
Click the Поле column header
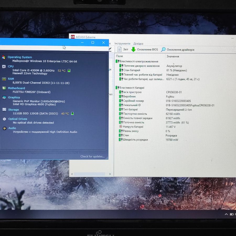pos(120,56)
